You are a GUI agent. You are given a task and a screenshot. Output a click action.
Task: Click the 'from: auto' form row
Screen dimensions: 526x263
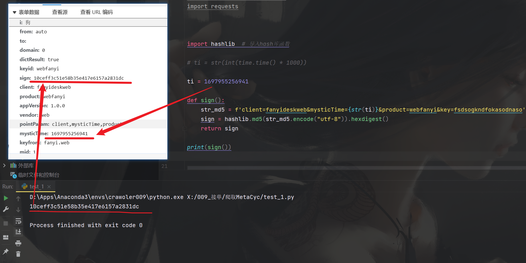[88, 32]
